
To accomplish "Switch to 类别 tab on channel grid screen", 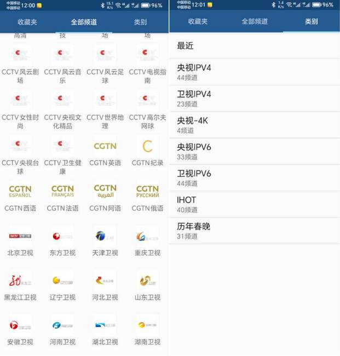I will [x=140, y=22].
